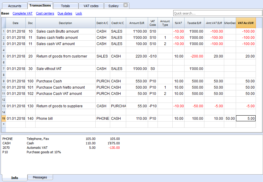Click the -130.00 balance in info panel

pos(114,148)
